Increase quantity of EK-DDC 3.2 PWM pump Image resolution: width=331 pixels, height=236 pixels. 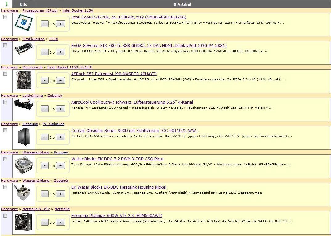[60, 166]
